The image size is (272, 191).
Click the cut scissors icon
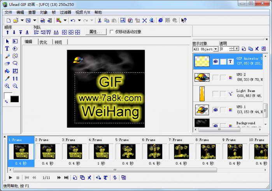tap(100, 21)
